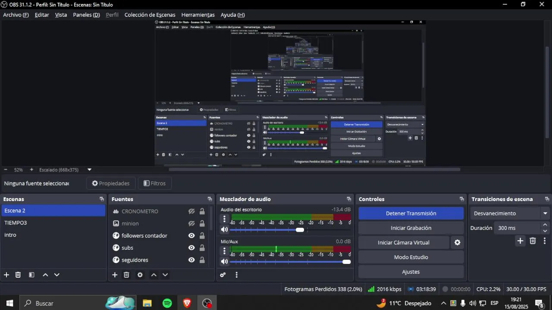The image size is (552, 310).
Task: Open virtual camera settings gear
Action: point(457,242)
